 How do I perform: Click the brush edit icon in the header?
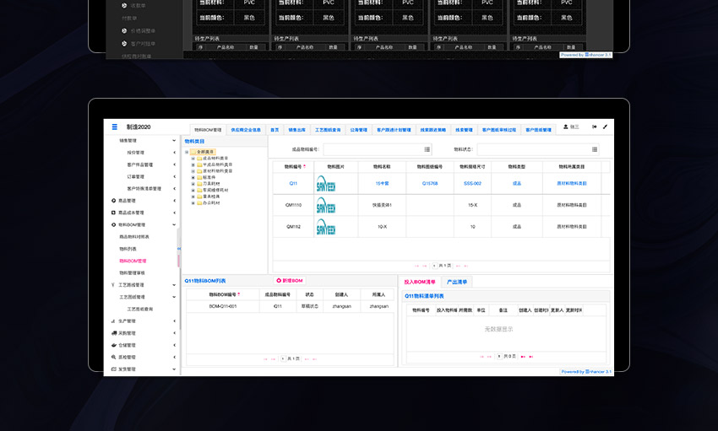click(x=605, y=127)
